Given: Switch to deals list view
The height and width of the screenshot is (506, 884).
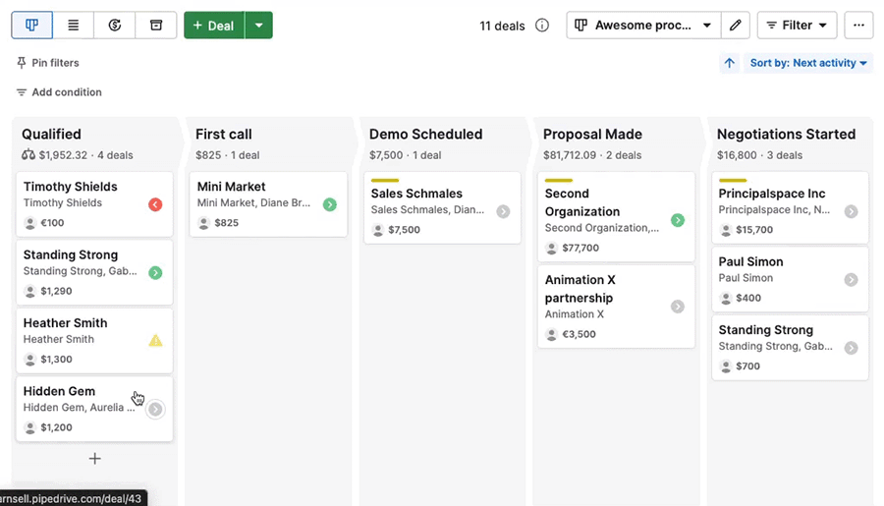Looking at the screenshot, I should [74, 26].
